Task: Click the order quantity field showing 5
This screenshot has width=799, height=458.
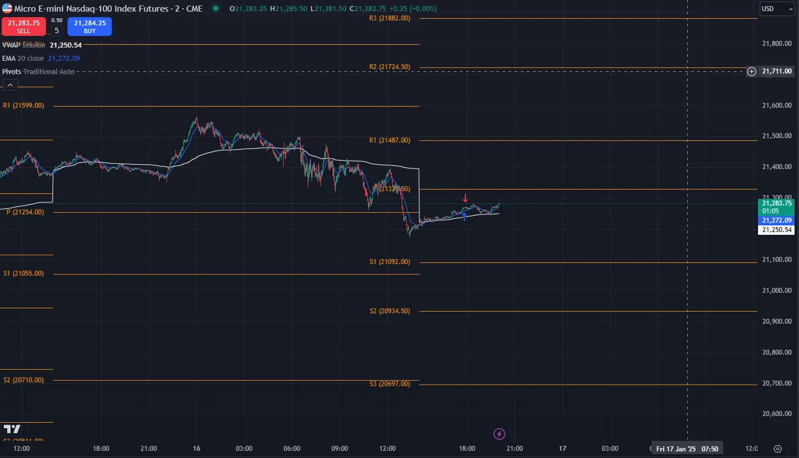Action: point(56,30)
